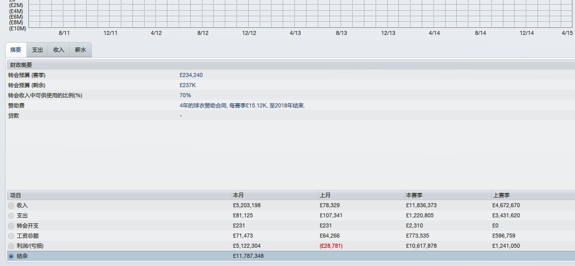Click the 转会预算 (剩余) label
Image resolution: width=575 pixels, height=266 pixels.
pyautogui.click(x=27, y=85)
